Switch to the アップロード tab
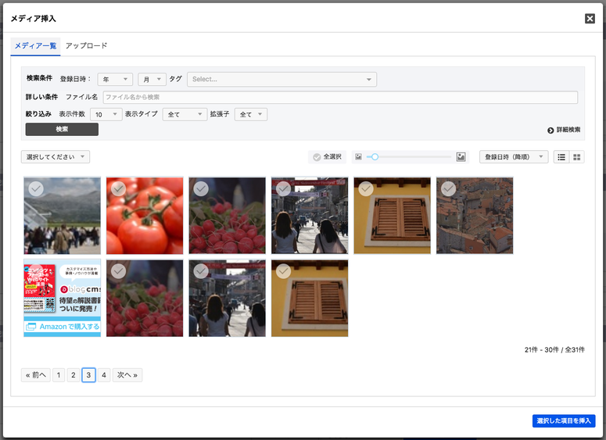The height and width of the screenshot is (440, 606). coord(86,46)
